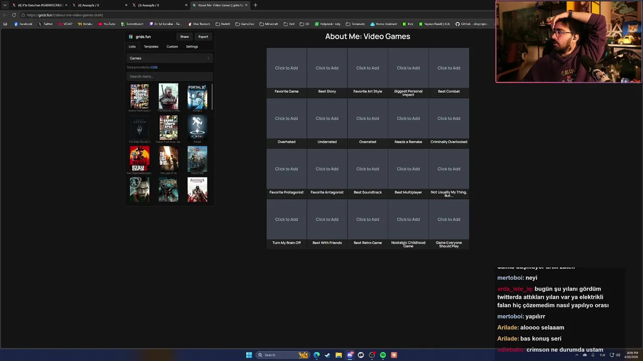
Task: Open the YouTube bookmark
Action: click(106, 24)
